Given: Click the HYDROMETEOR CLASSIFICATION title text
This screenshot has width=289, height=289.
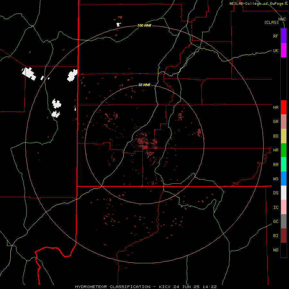Looking at the screenshot, I should pyautogui.click(x=113, y=287).
